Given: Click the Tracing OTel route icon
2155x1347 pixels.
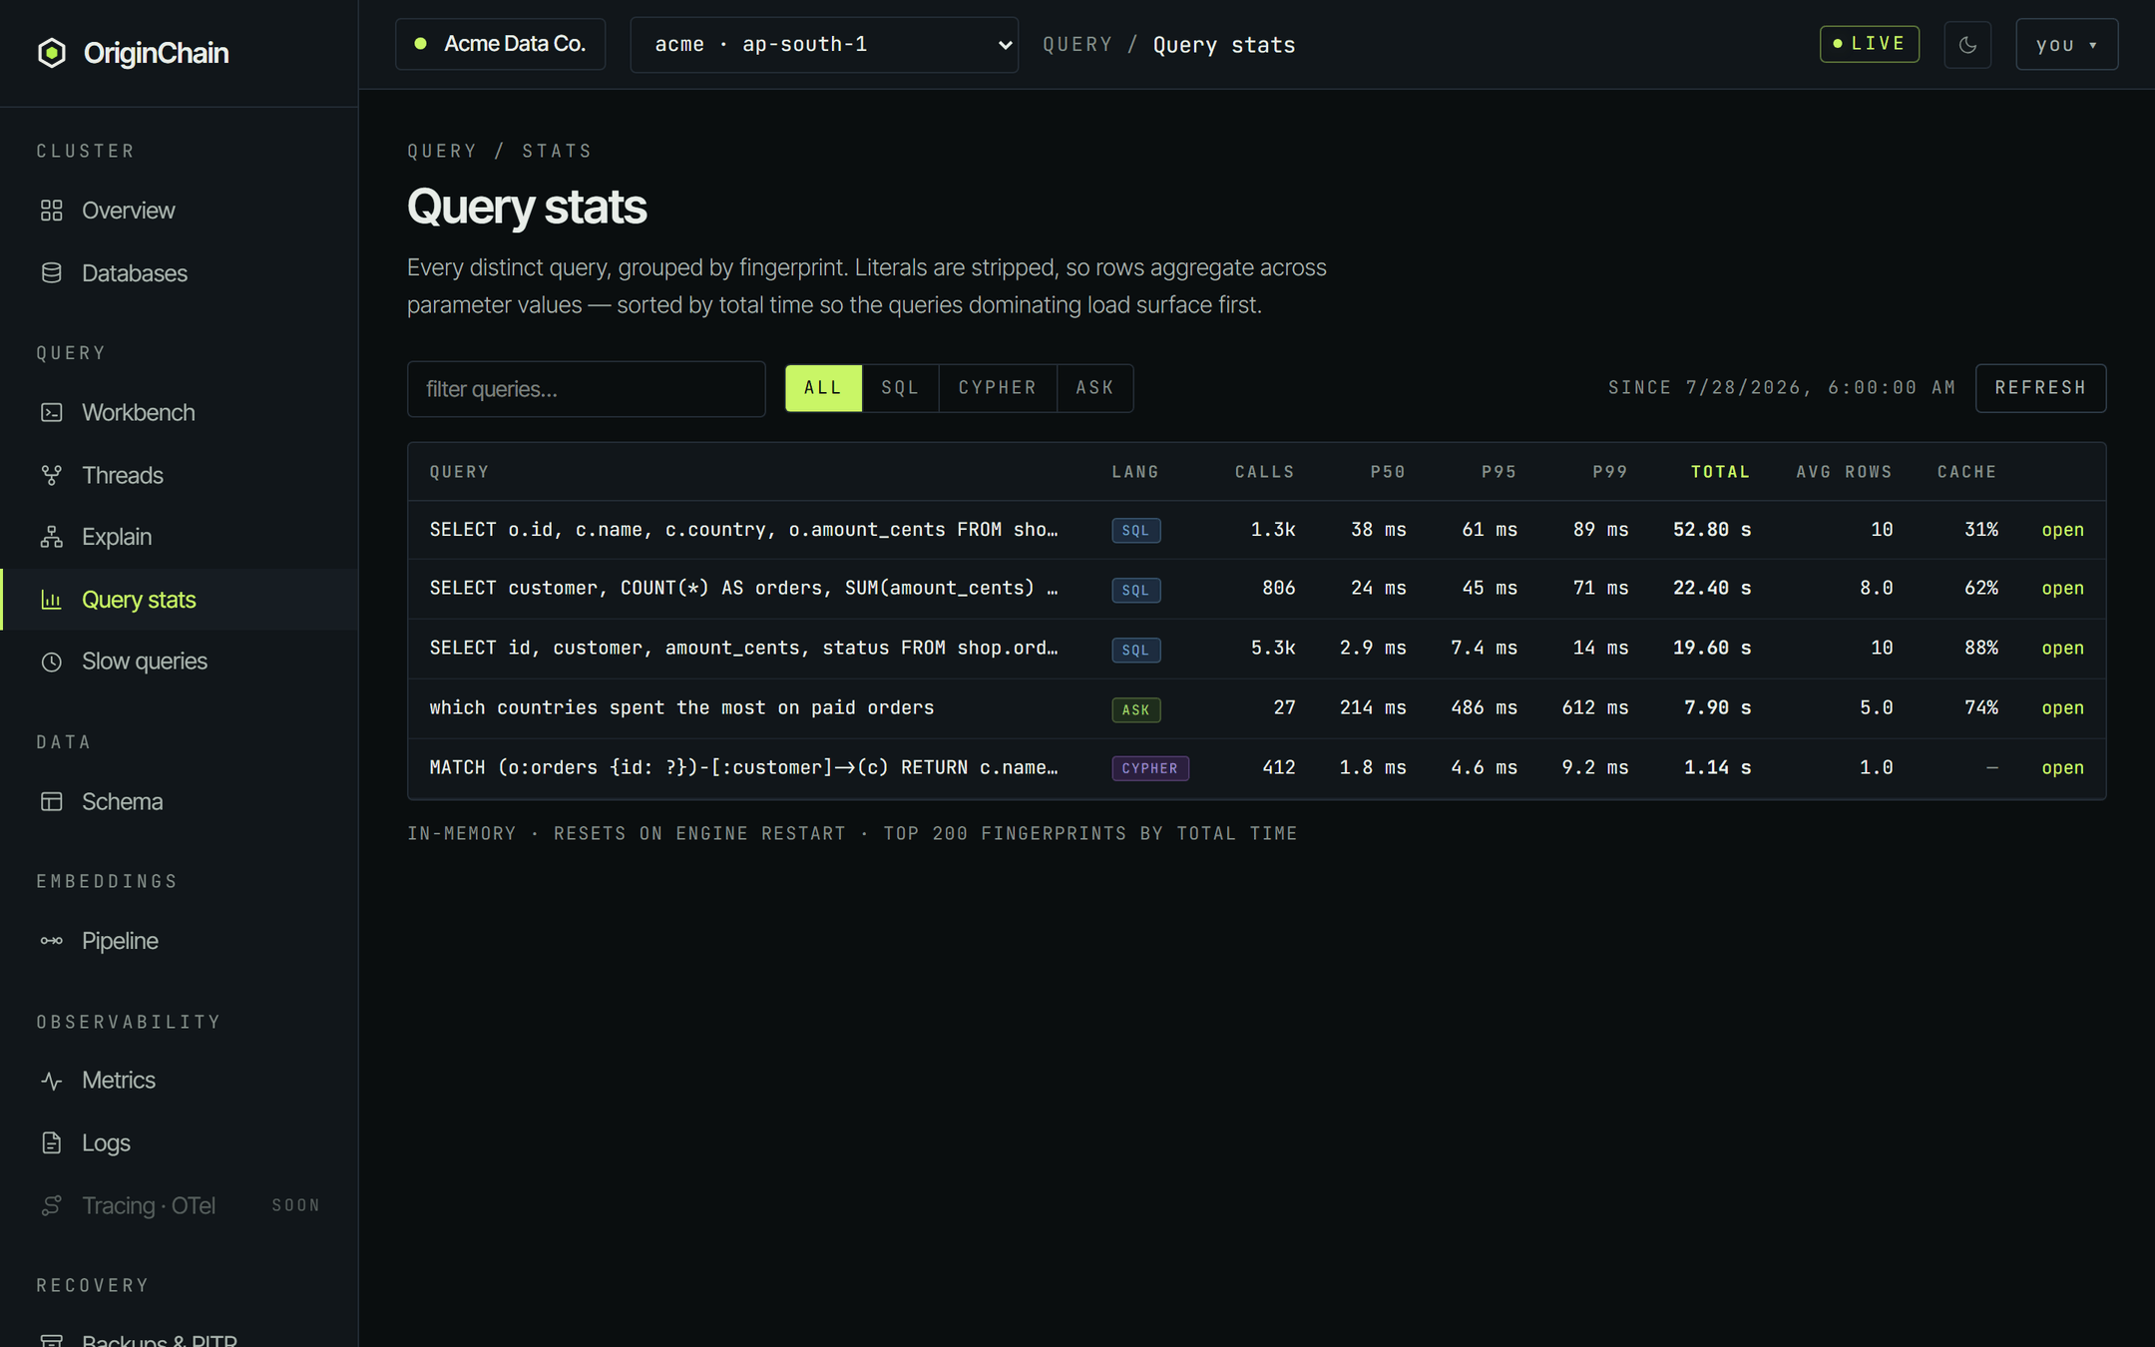Looking at the screenshot, I should point(52,1206).
